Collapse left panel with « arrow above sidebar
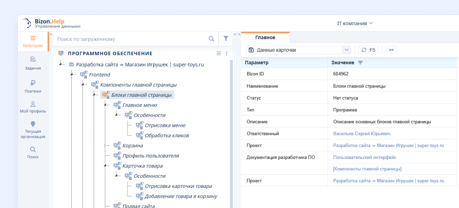 [51, 34]
